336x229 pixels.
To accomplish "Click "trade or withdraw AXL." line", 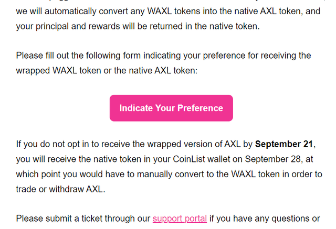I will (61, 189).
